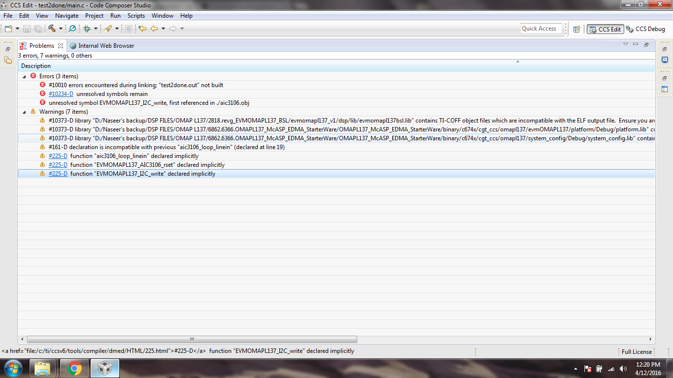Switch to the CCS Debug perspective
Image resolution: width=673 pixels, height=378 pixels.
point(645,29)
